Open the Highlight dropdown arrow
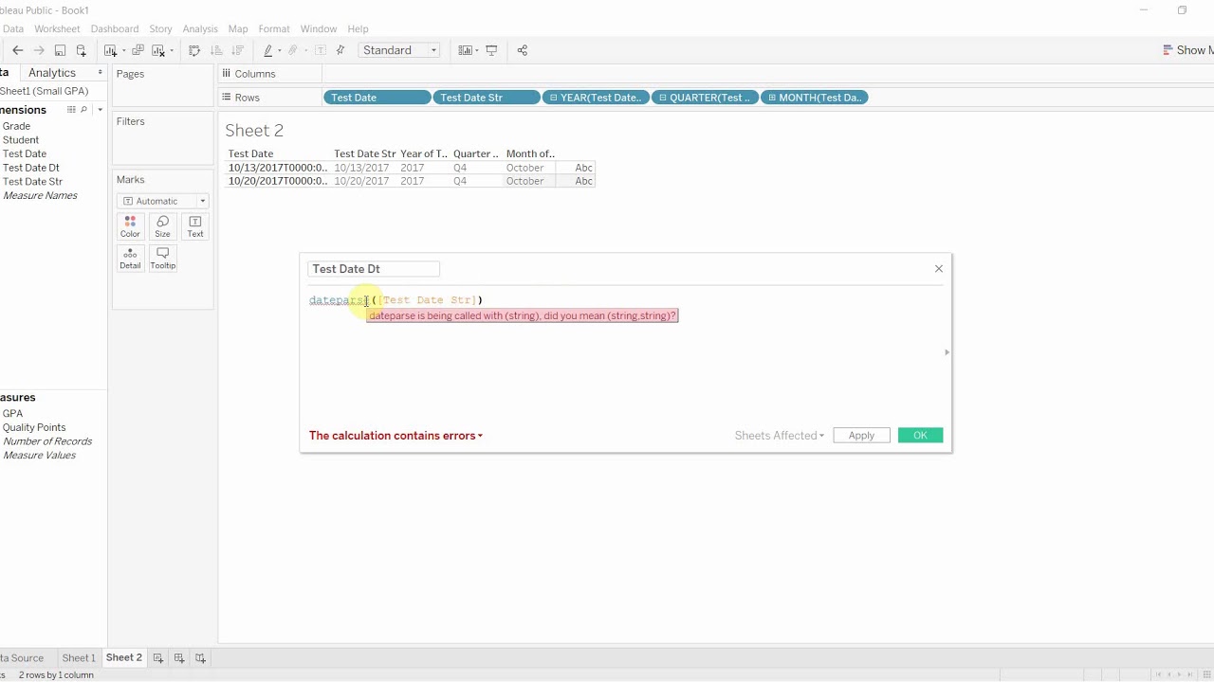This screenshot has width=1214, height=682. (279, 51)
